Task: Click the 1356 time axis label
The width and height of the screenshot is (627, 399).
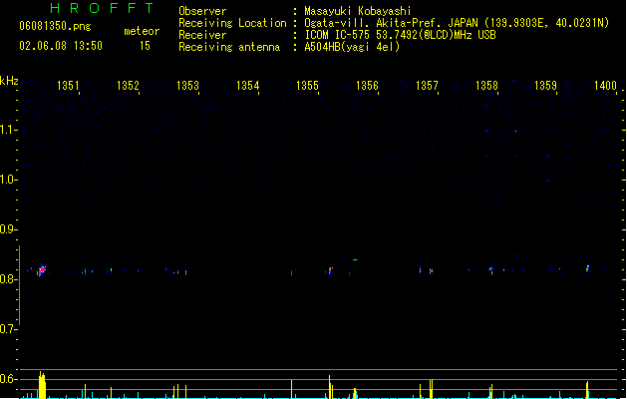Action: point(367,86)
